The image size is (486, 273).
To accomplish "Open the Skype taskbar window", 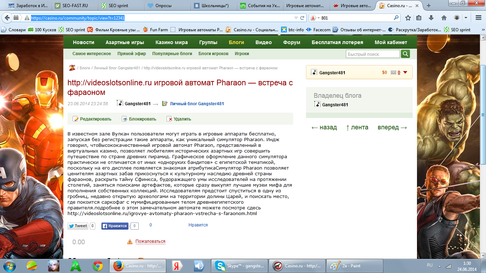I will (239, 266).
